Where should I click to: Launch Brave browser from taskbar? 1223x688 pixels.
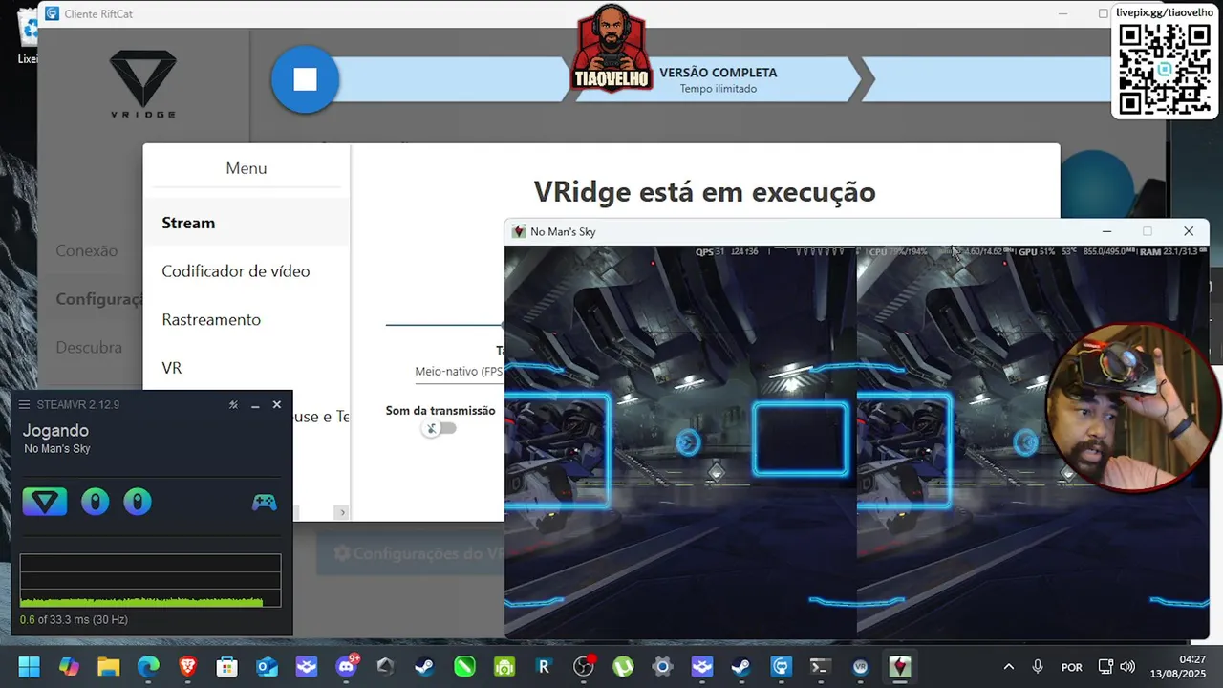[x=187, y=667]
